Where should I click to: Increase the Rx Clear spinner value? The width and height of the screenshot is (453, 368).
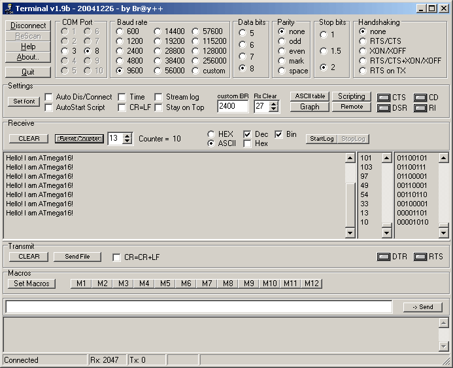pos(274,104)
